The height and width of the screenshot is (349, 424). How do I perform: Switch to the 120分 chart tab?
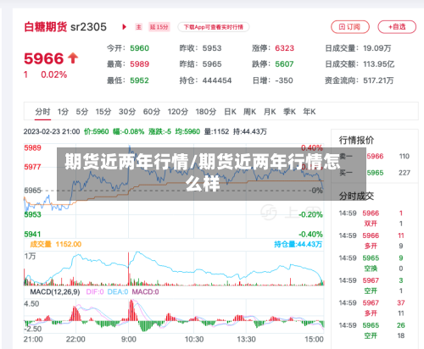(x=178, y=112)
